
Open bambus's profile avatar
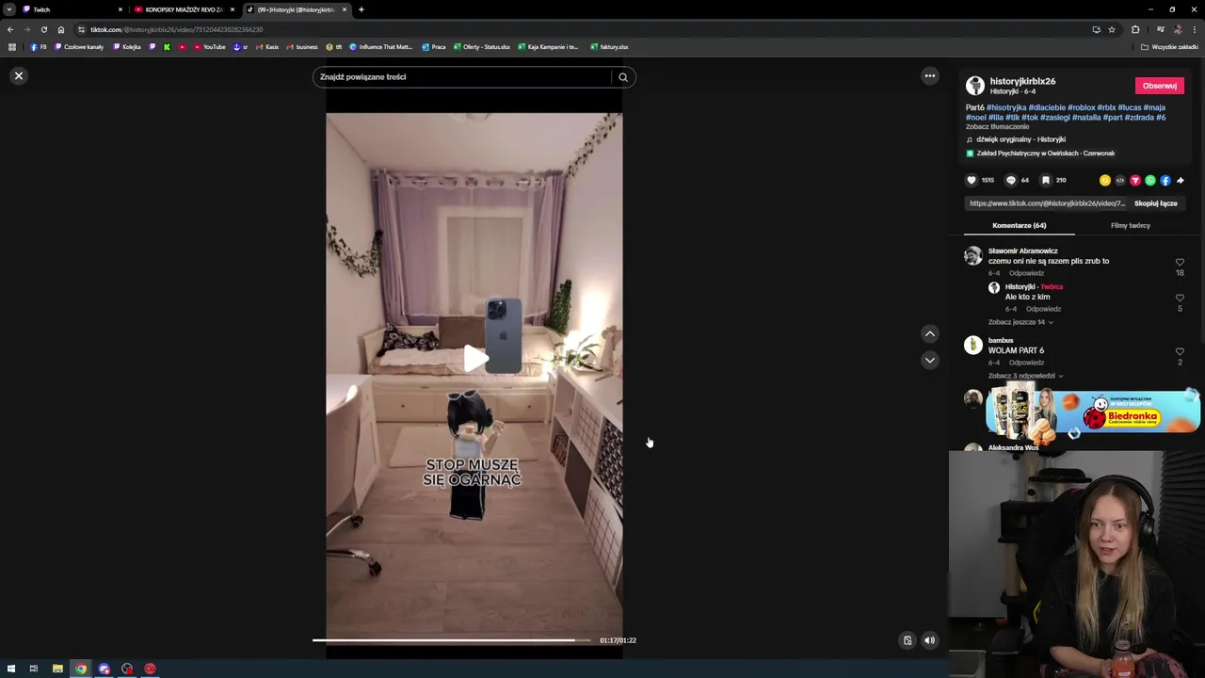973,346
